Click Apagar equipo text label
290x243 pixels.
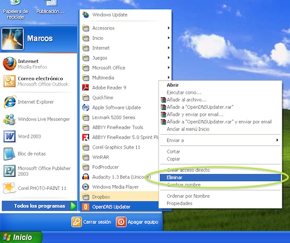143,222
